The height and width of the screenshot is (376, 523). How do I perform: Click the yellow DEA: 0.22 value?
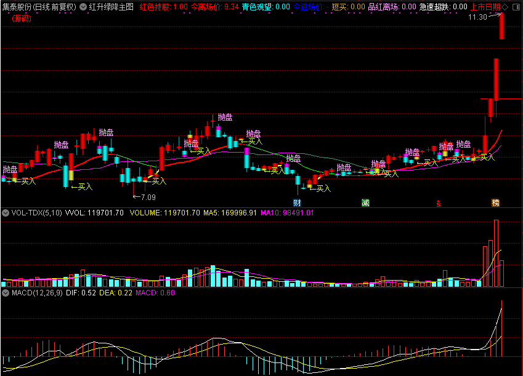(116, 293)
